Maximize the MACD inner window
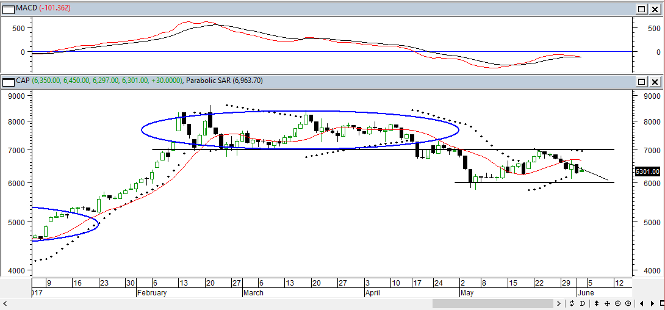This screenshot has height=310, width=665. pyautogui.click(x=642, y=9)
